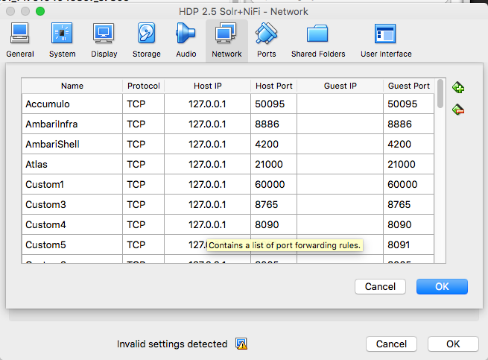Click the Atlas row TCP protocol cell
This screenshot has width=488, height=360.
[144, 164]
